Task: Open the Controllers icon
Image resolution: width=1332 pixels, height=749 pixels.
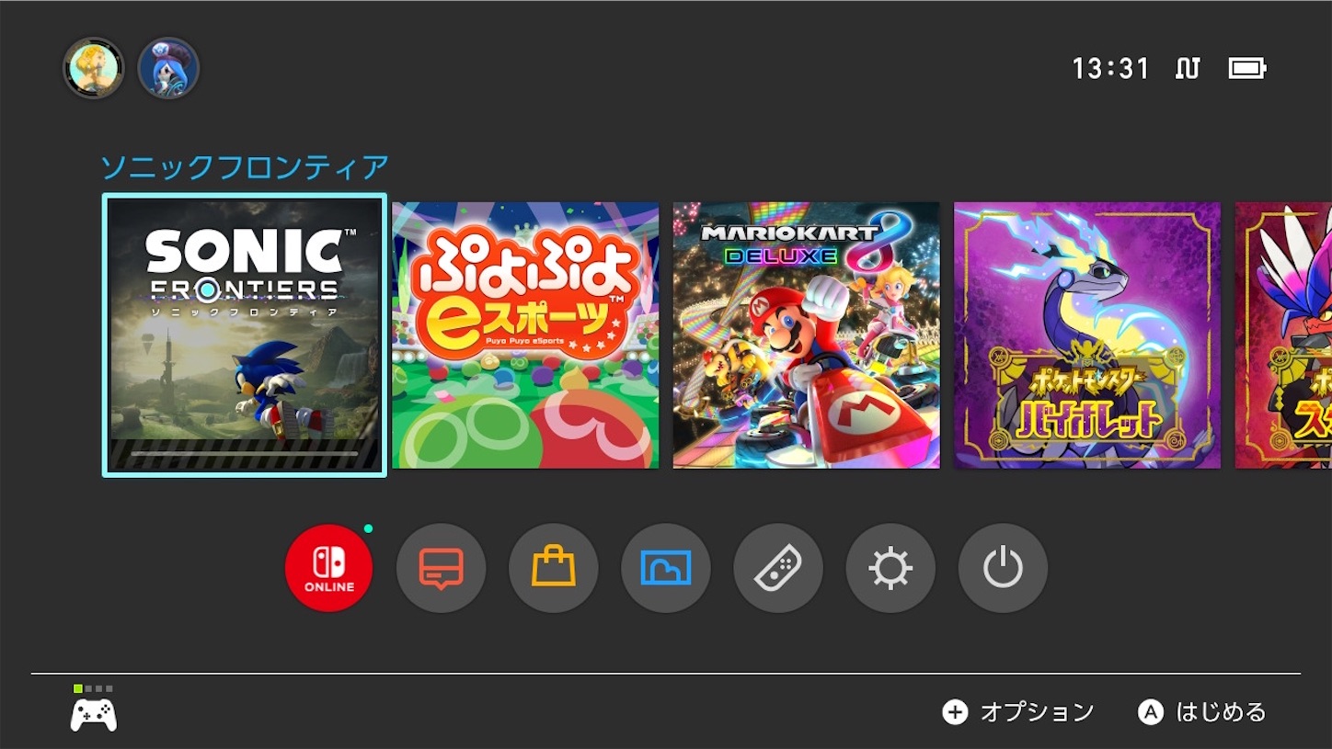Action: [x=778, y=568]
